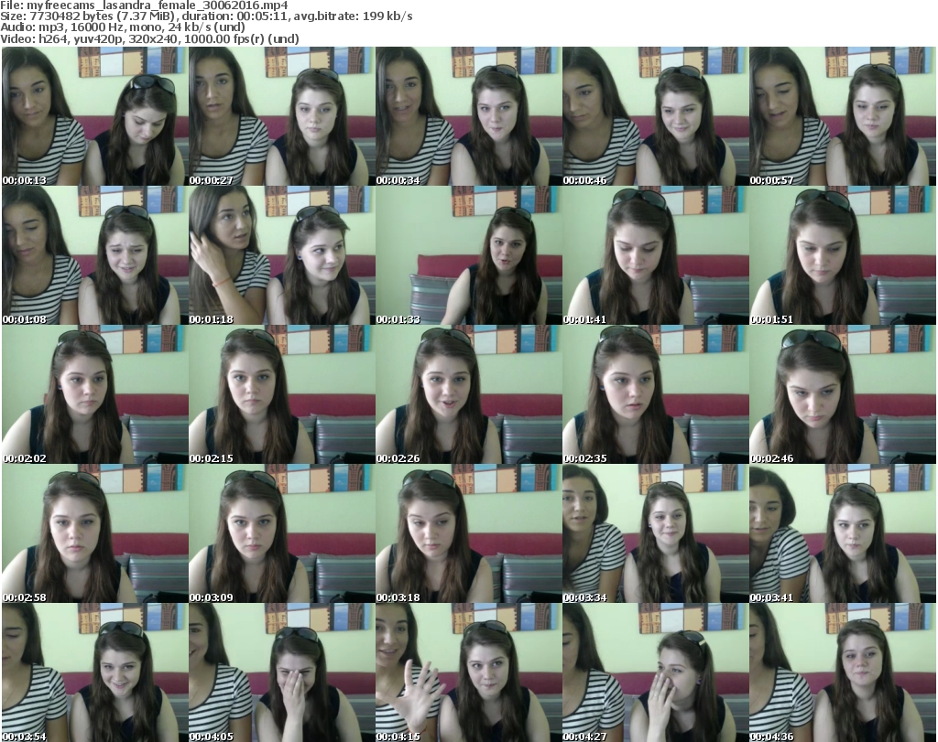
Task: Choose the 00:04:15 contact sheet frame
Action: pos(468,672)
